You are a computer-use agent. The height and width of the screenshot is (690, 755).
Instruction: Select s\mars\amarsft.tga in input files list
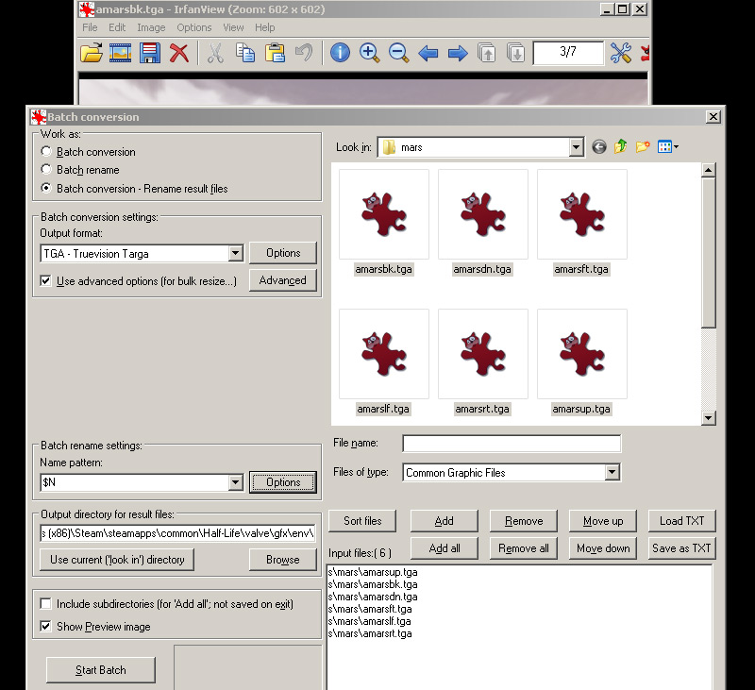(x=370, y=609)
